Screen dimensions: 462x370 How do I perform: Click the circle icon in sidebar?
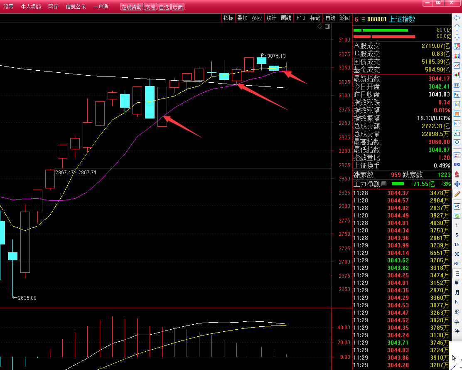457,143
